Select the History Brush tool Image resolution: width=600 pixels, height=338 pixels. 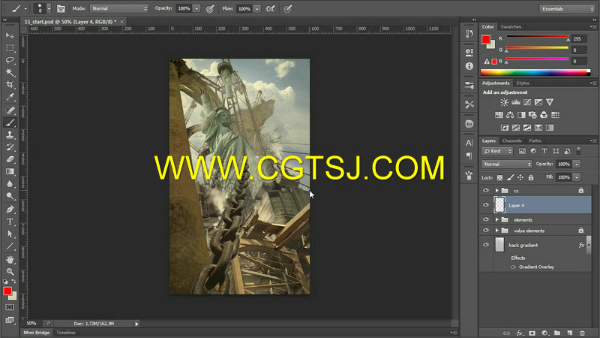coord(10,147)
